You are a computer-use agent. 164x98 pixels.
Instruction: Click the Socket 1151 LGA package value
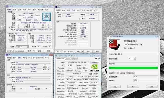28,18
